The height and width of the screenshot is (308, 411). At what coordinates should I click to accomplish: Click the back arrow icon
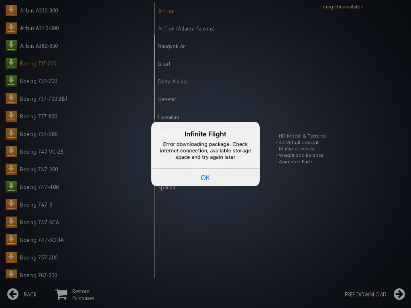pos(13,294)
